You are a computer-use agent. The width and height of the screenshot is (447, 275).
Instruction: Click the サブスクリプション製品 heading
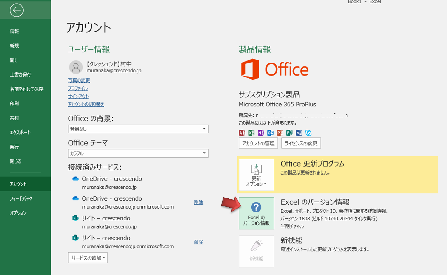[x=269, y=95]
